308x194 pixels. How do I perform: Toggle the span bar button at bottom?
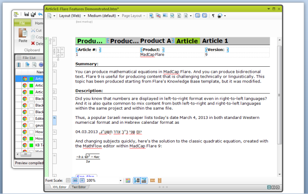click(x=144, y=180)
